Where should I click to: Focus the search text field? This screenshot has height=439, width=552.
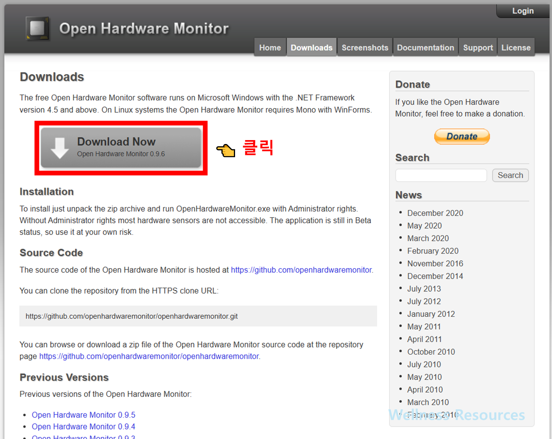coord(441,175)
